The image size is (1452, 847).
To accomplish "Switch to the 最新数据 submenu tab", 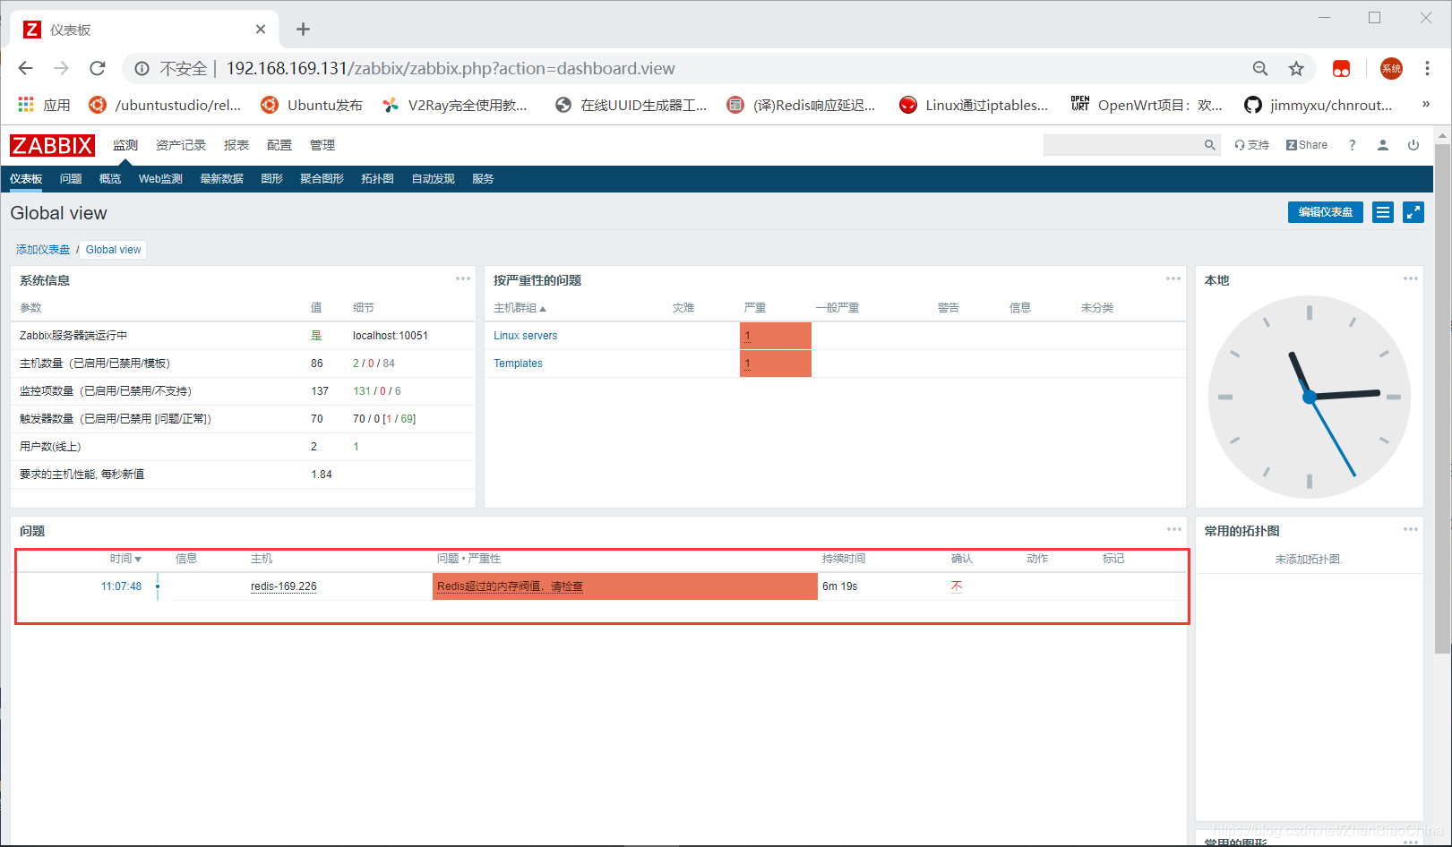I will coord(222,179).
